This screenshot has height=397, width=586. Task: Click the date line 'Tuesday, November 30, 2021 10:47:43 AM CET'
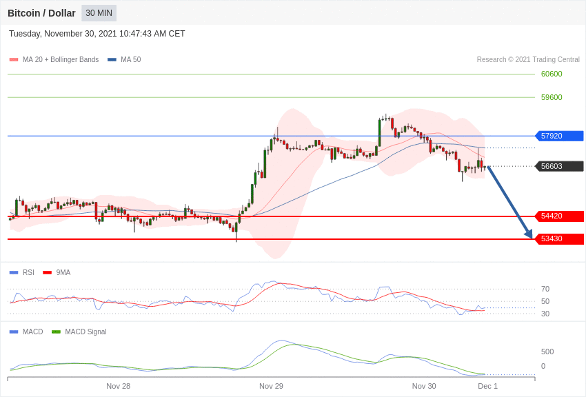[x=97, y=34]
